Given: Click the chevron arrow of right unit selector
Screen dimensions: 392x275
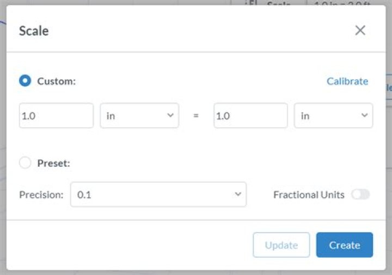Looking at the screenshot, I should [x=364, y=115].
